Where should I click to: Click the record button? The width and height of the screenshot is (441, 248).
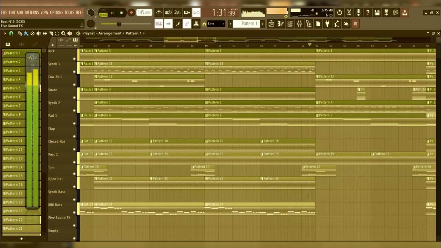coord(131,13)
